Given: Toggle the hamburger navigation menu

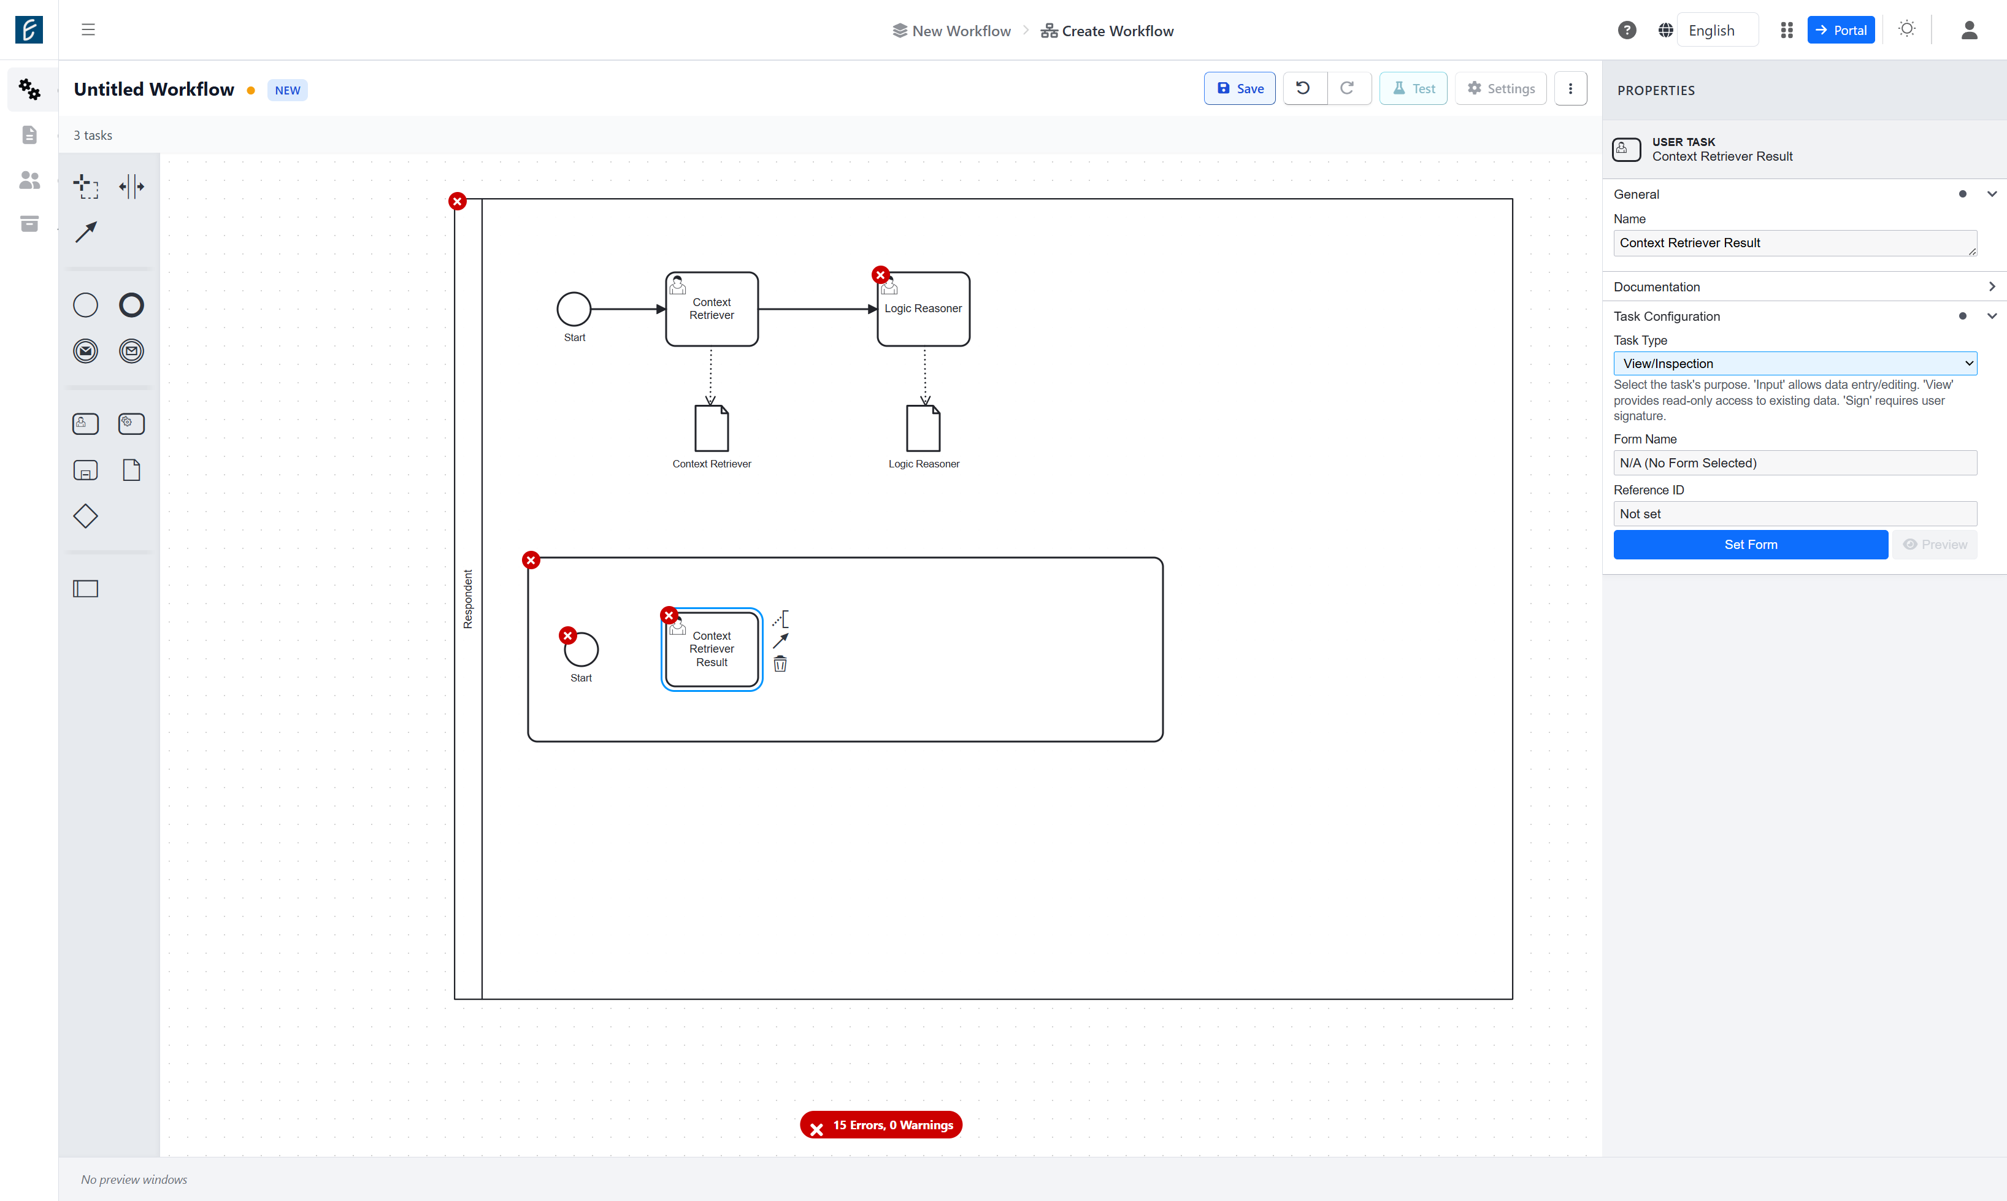Looking at the screenshot, I should (88, 30).
